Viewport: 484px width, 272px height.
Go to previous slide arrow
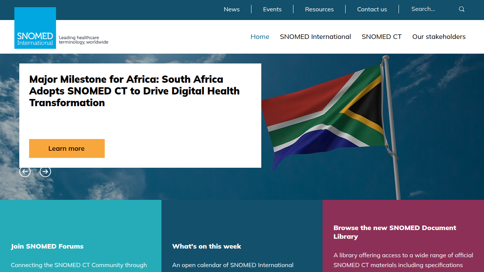pos(25,172)
